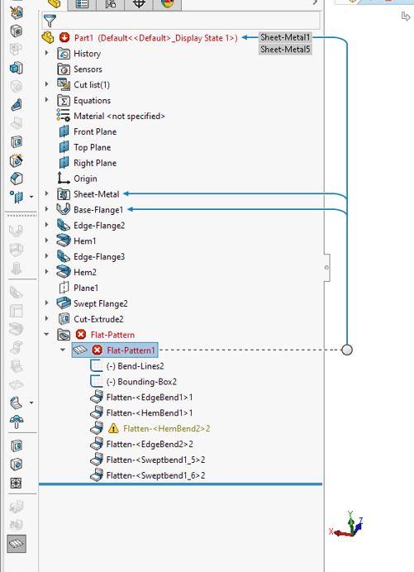414x572 pixels.
Task: Collapse the Flat-Pattern folder
Action: click(x=47, y=334)
